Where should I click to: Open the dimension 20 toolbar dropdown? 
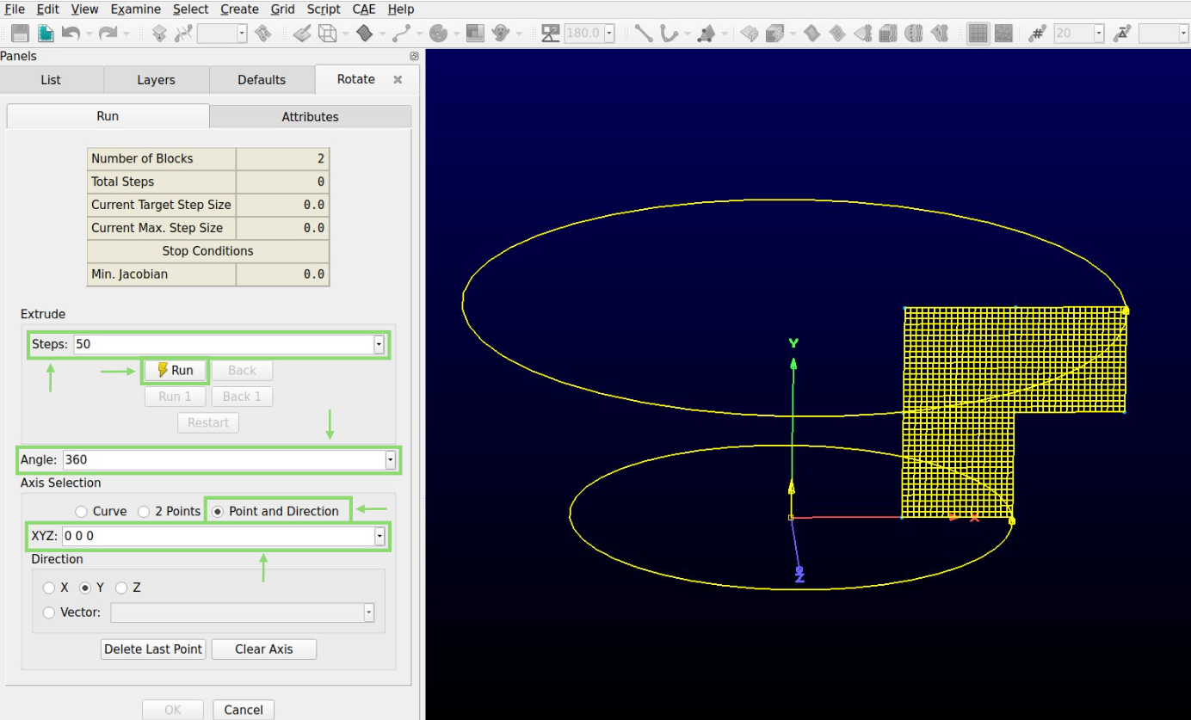(x=1099, y=34)
